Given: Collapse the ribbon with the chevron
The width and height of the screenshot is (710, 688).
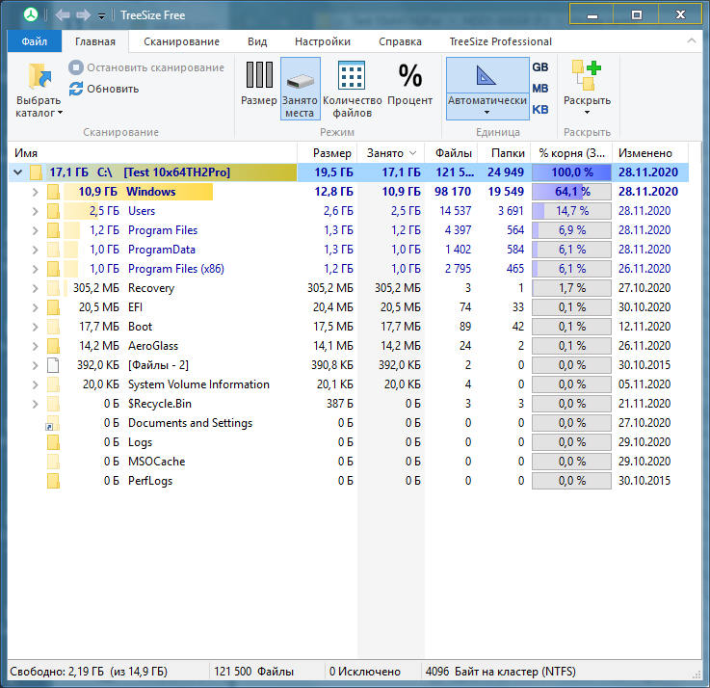Looking at the screenshot, I should pyautogui.click(x=692, y=40).
